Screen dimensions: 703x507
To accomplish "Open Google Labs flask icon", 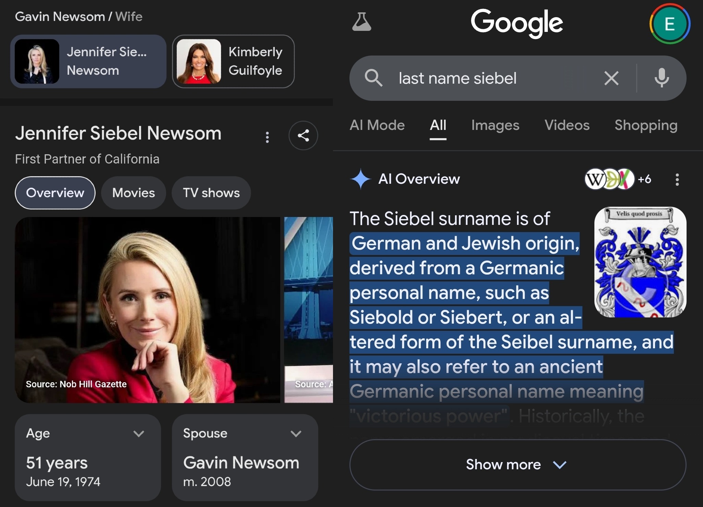I will [361, 22].
